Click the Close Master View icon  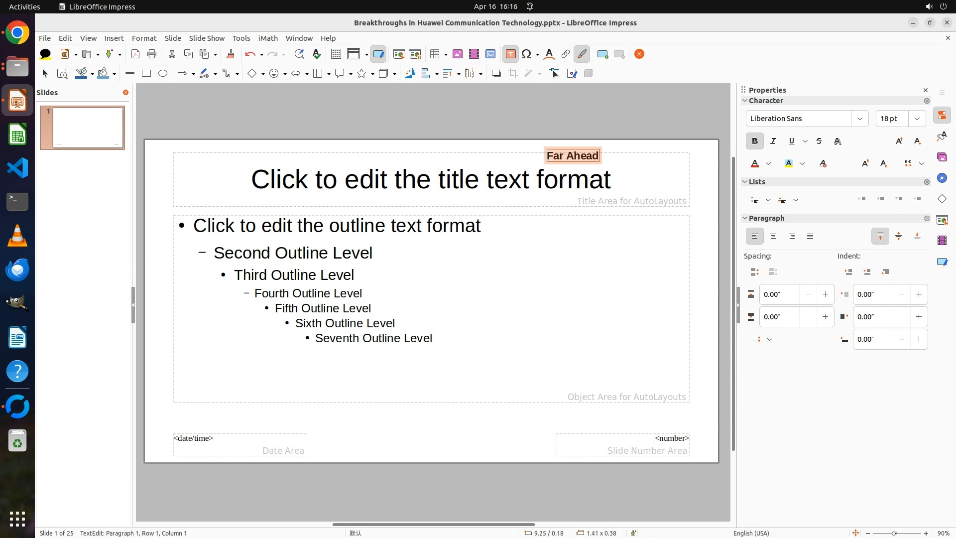(639, 54)
